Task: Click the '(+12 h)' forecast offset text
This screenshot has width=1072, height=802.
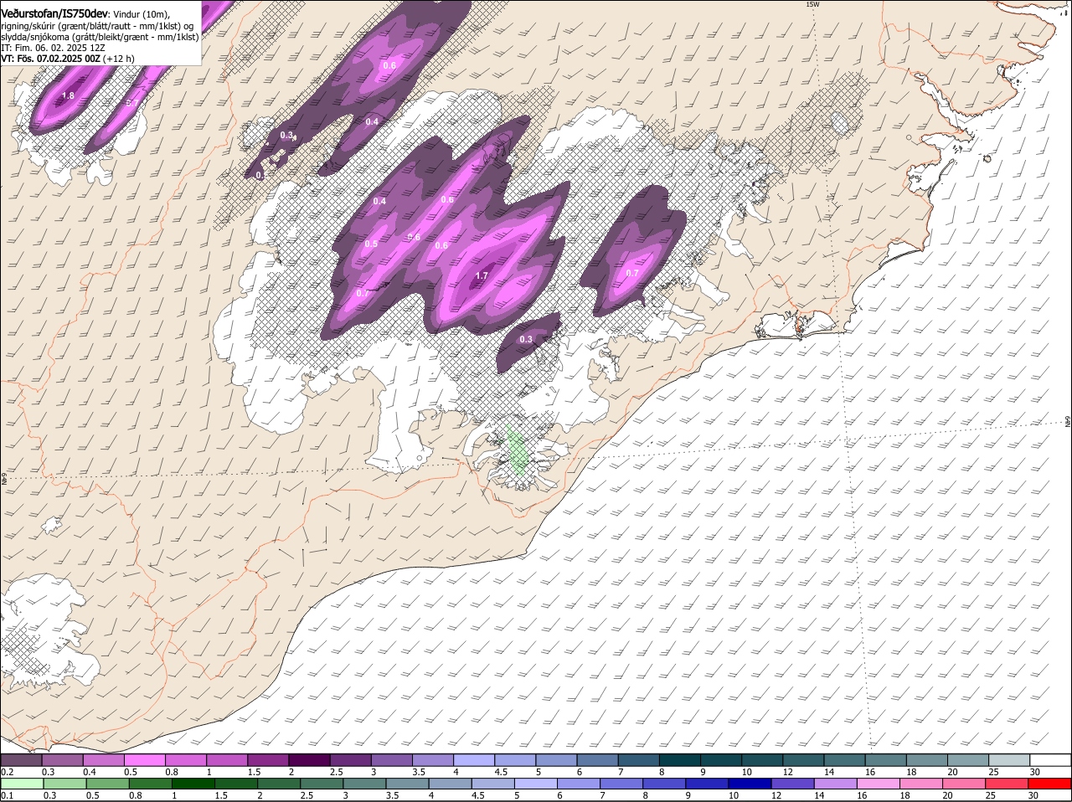Action: click(x=119, y=59)
